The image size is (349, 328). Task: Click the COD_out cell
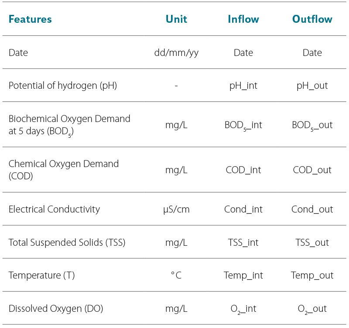pos(312,170)
